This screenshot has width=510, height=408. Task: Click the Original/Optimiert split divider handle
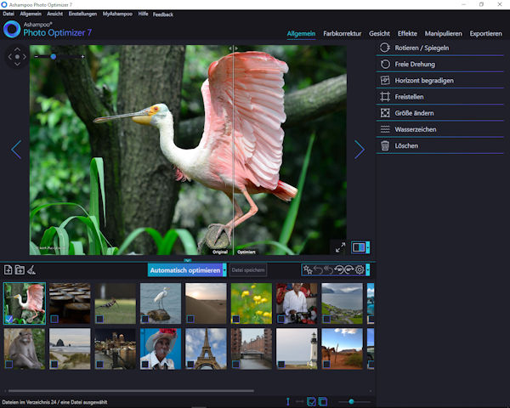233,48
